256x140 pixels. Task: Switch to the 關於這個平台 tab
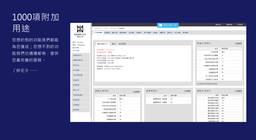(102, 44)
